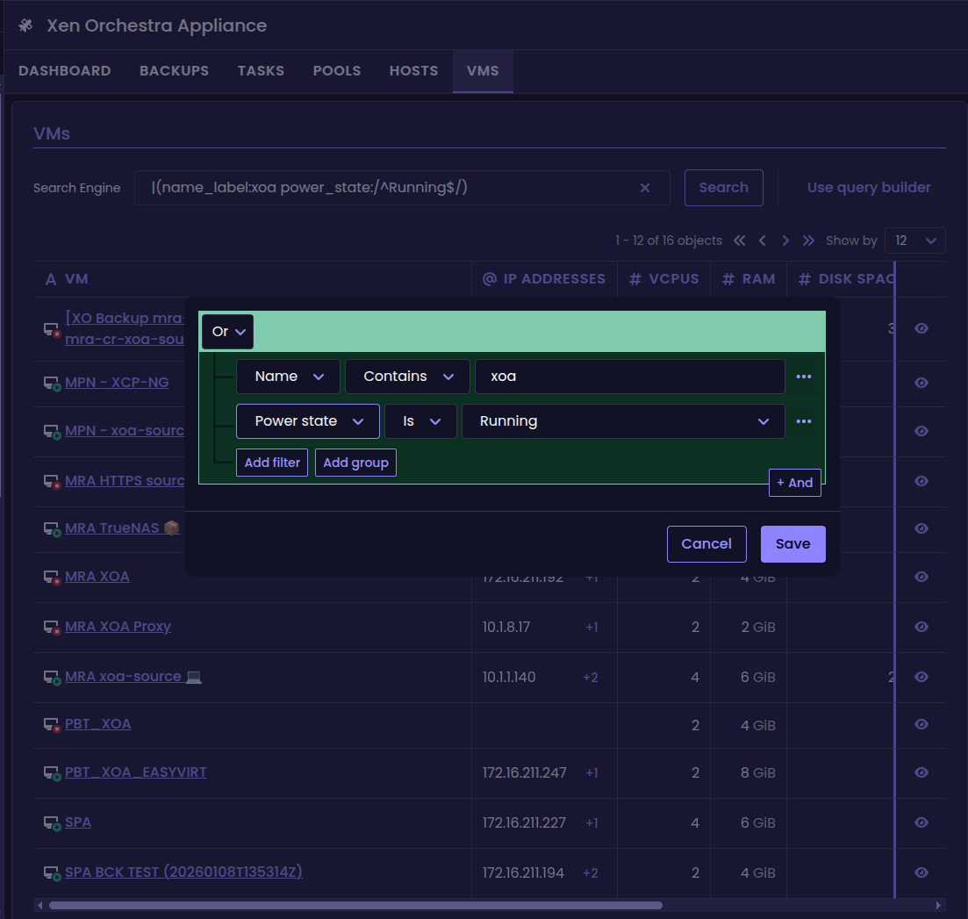The width and height of the screenshot is (968, 919).
Task: Click the VM icon beside MRA XOA Proxy
Action: pyautogui.click(x=51, y=628)
